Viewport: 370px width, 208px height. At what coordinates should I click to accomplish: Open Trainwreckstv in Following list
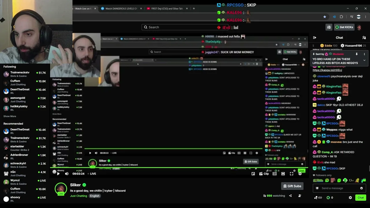tap(25, 74)
